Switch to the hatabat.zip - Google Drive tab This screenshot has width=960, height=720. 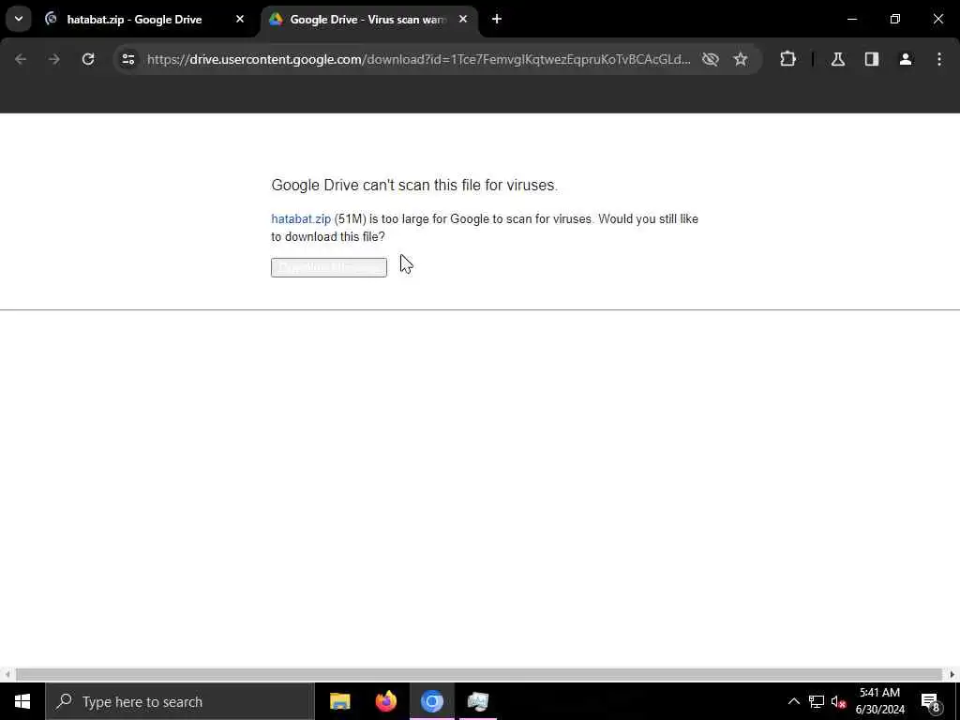click(x=133, y=20)
